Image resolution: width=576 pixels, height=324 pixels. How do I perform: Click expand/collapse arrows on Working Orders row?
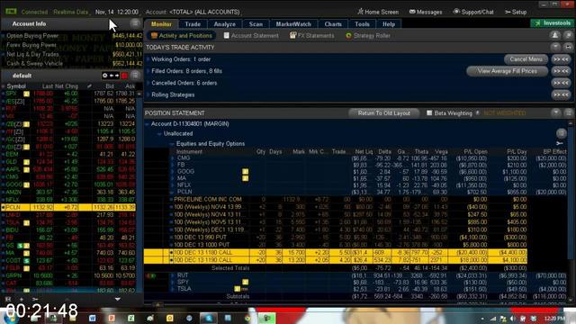561,59
